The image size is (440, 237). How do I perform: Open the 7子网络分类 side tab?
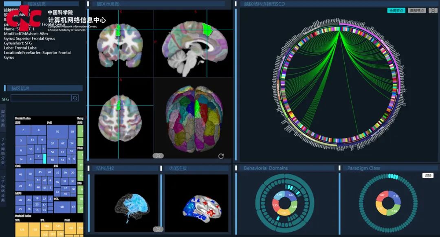pyautogui.click(x=3, y=151)
